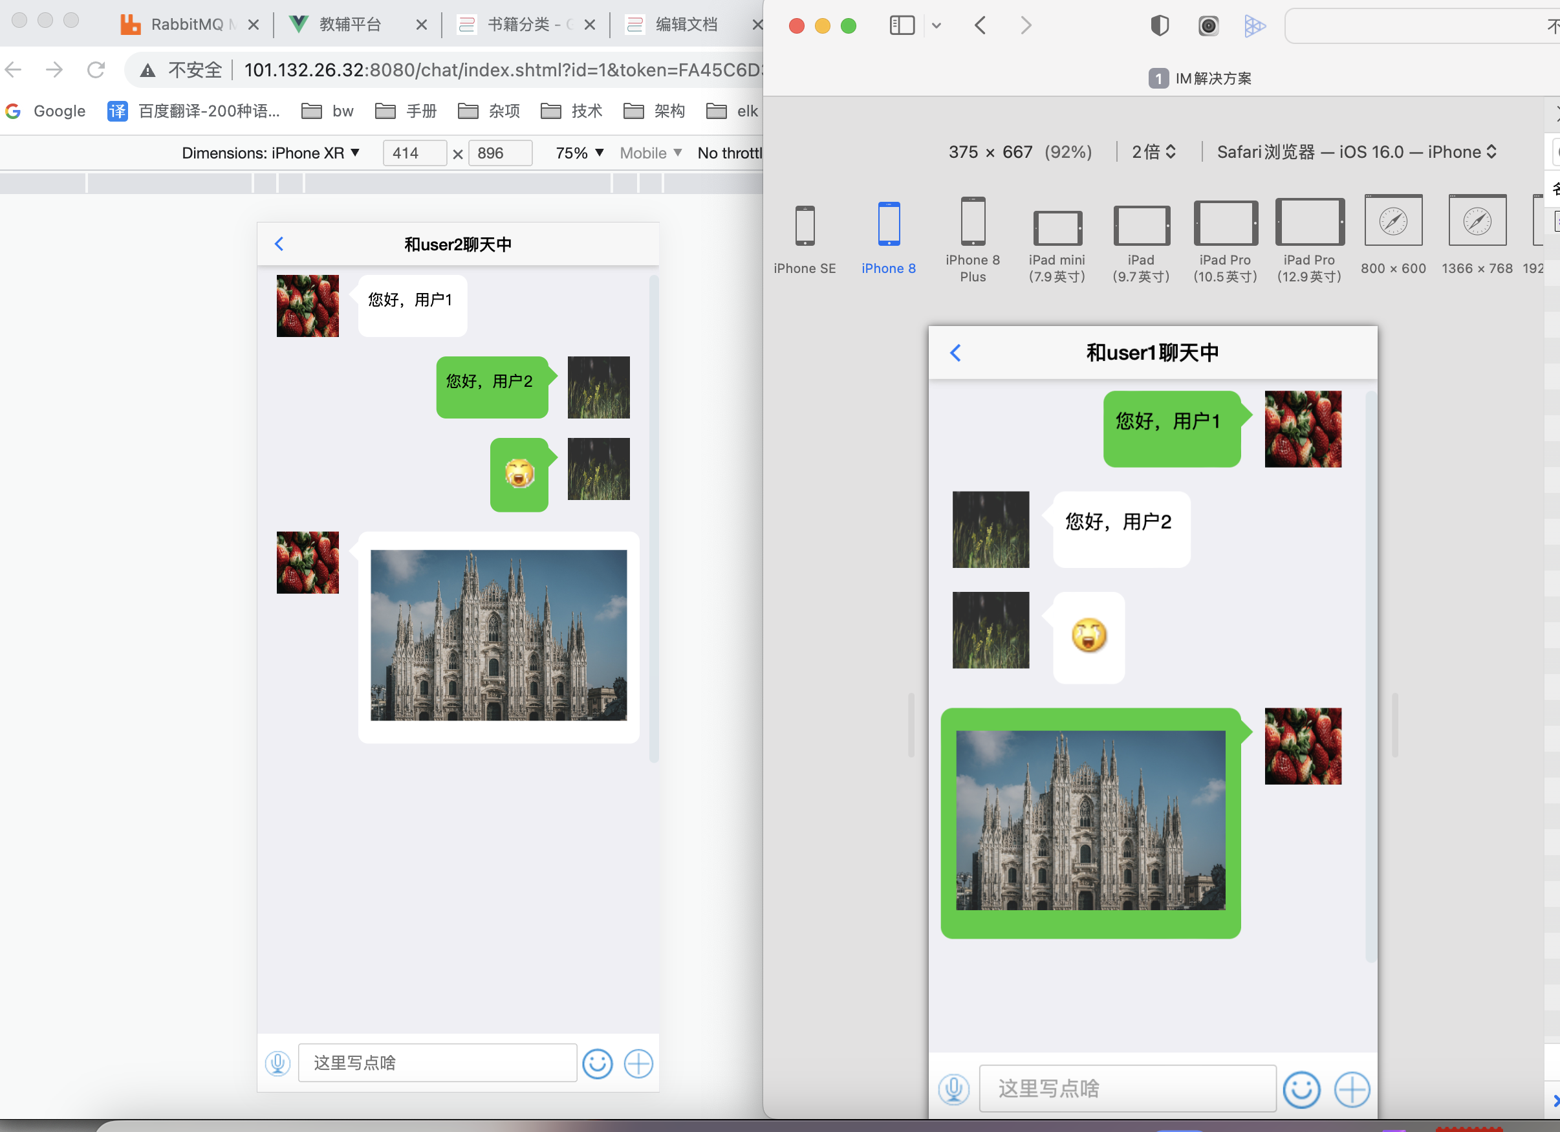Reload page in Chrome
This screenshot has width=1560, height=1132.
(x=96, y=69)
